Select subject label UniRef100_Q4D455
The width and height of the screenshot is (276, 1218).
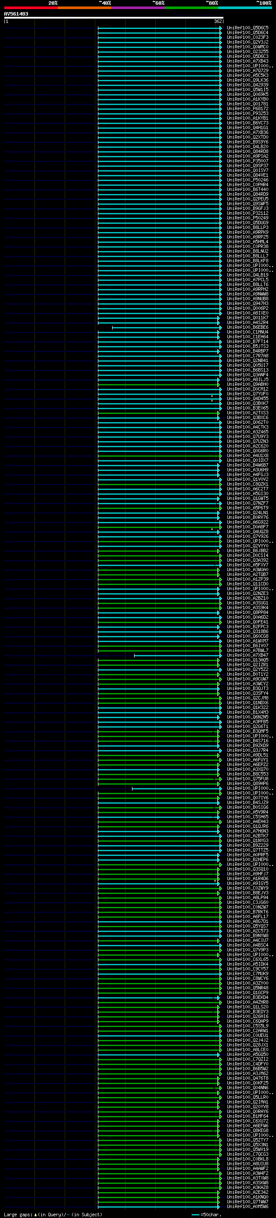click(x=248, y=399)
